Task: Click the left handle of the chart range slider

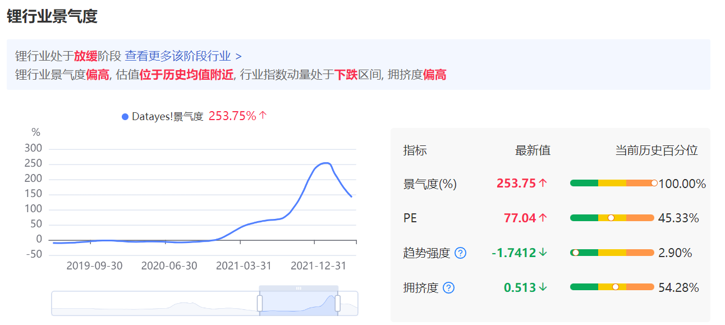Action: pos(260,304)
